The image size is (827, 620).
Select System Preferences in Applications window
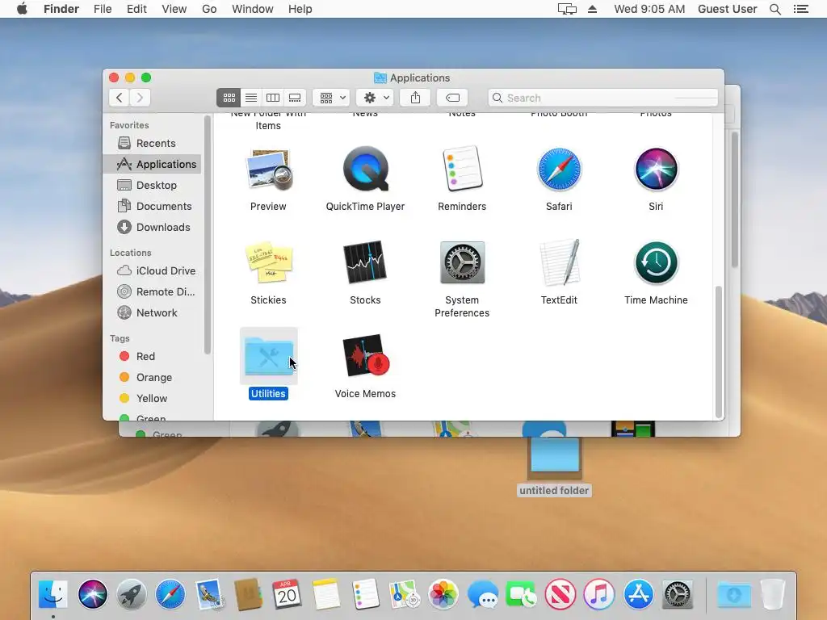point(462,262)
